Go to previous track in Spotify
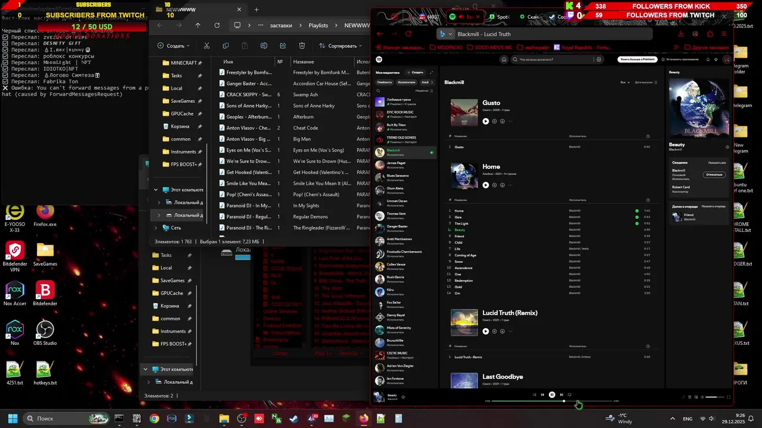This screenshot has height=428, width=762. pyautogui.click(x=542, y=395)
